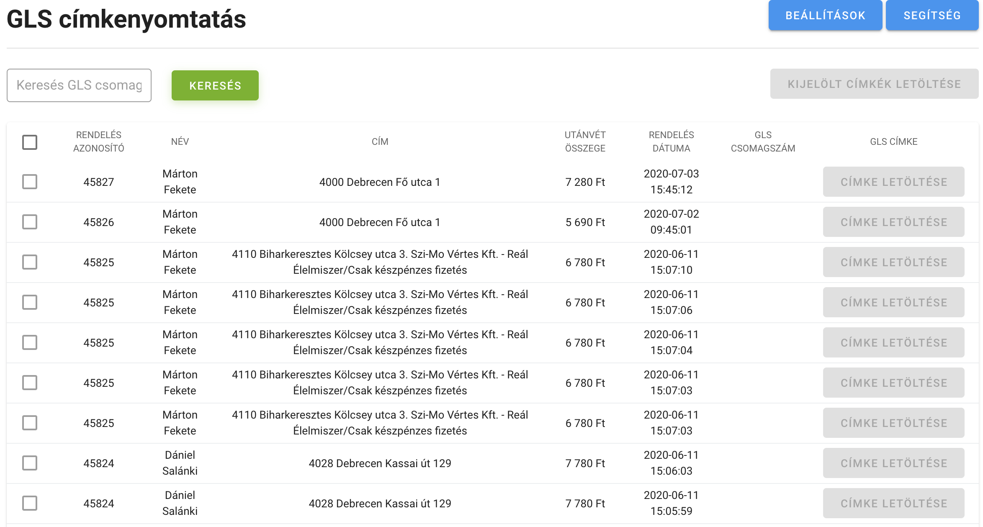The height and width of the screenshot is (527, 983).
Task: Select checkbox of order 45825 dated 15:07:04
Action: [x=30, y=342]
